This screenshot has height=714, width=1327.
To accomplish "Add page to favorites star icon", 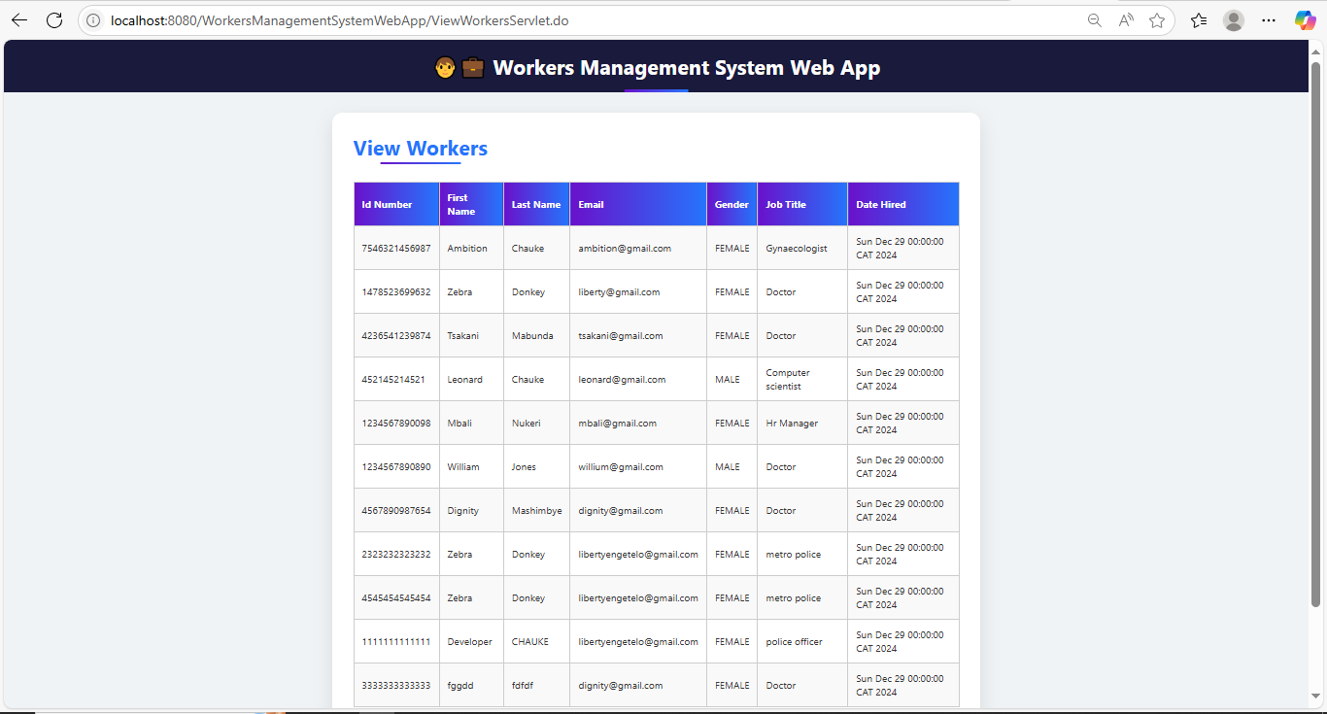I will pyautogui.click(x=1157, y=20).
